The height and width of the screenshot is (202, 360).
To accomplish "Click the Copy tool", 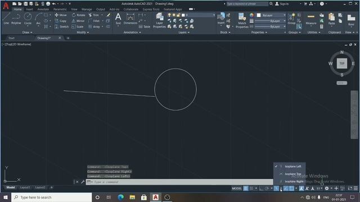I will tap(61, 21).
